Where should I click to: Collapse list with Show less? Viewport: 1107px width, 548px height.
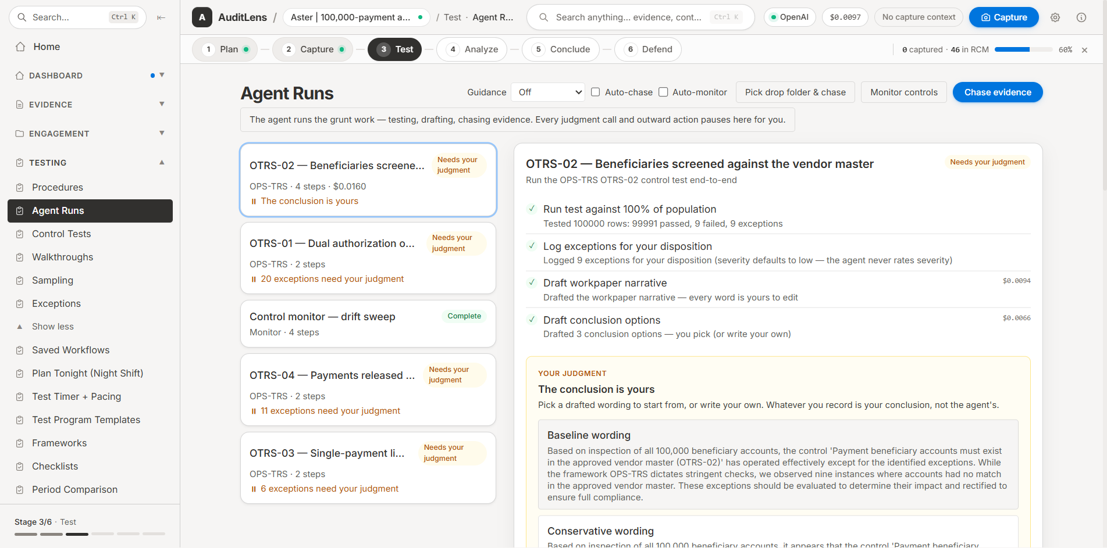(52, 327)
